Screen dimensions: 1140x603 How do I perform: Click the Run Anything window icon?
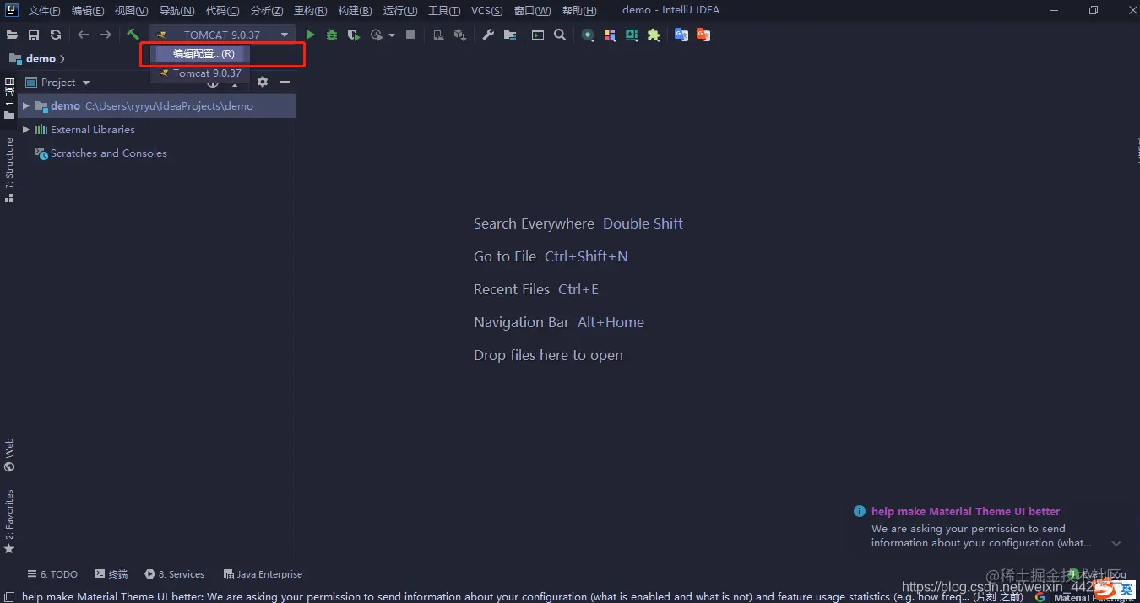538,35
